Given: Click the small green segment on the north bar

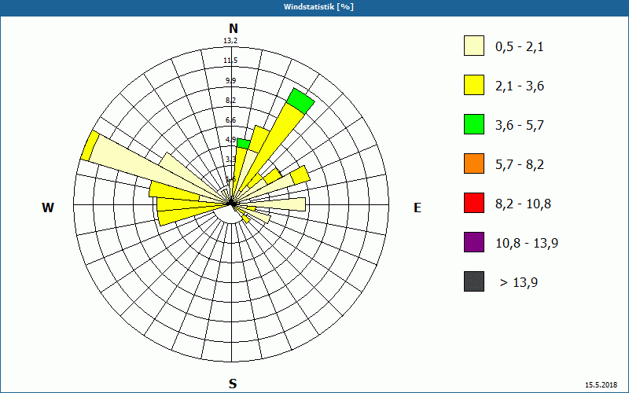Looking at the screenshot, I should click(244, 144).
